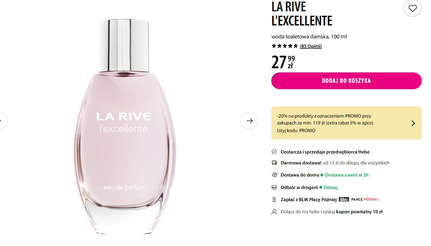Open 'Zapłać z BLIK Płacę Później' info

coord(308,200)
